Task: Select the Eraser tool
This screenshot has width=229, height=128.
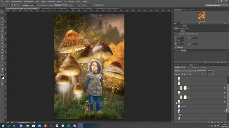Action: (2, 43)
